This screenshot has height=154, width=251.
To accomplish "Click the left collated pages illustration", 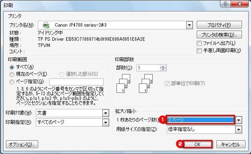I will click(123, 83).
